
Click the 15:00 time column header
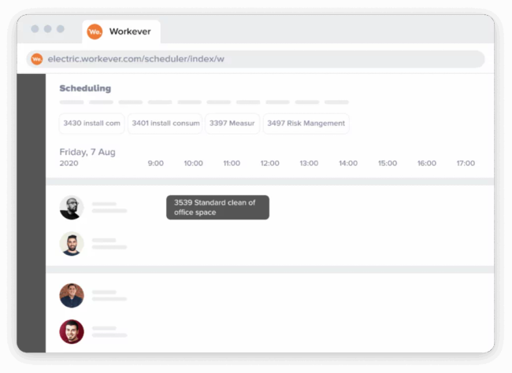coord(388,163)
